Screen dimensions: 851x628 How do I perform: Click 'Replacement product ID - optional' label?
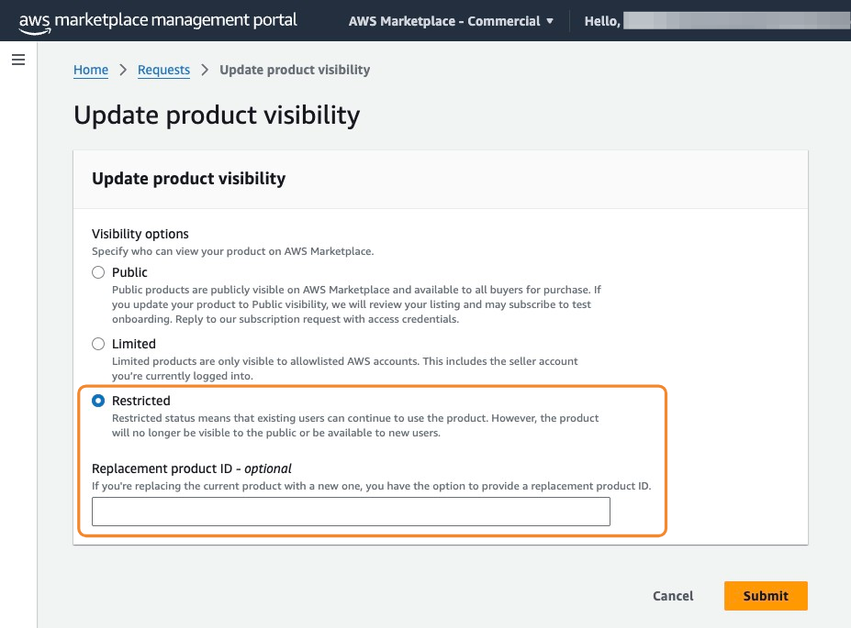click(192, 468)
